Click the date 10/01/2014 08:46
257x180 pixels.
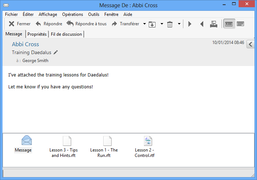[x=228, y=43]
